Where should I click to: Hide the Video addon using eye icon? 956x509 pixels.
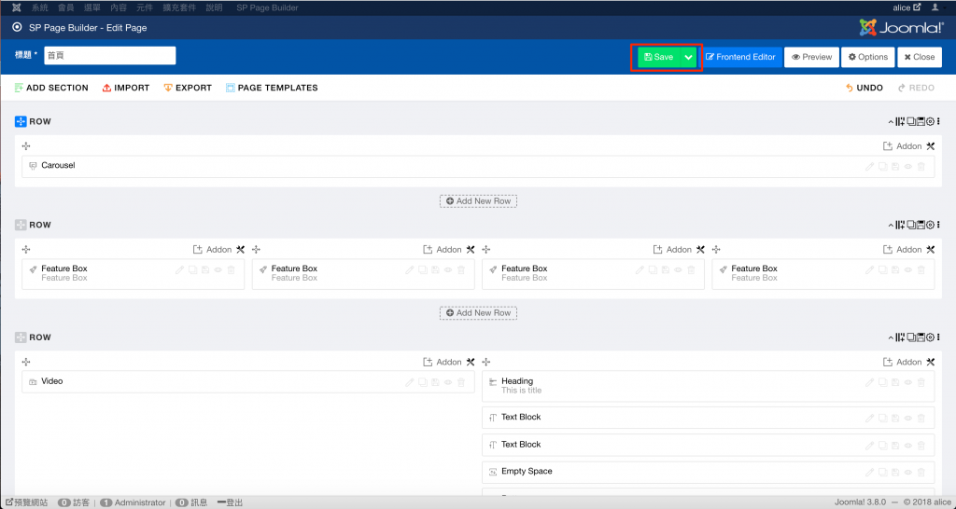click(448, 382)
